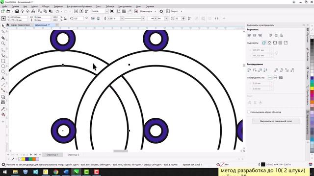
Task: Toggle Align to page center option
Action: click(275, 43)
